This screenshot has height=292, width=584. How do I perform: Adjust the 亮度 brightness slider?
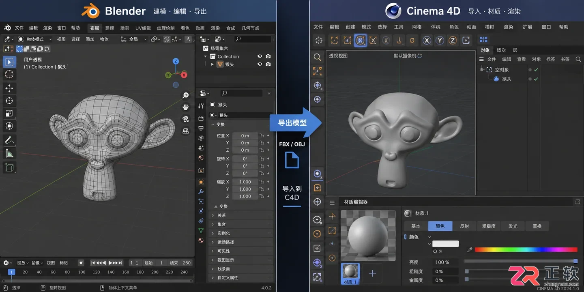pyautogui.click(x=521, y=261)
